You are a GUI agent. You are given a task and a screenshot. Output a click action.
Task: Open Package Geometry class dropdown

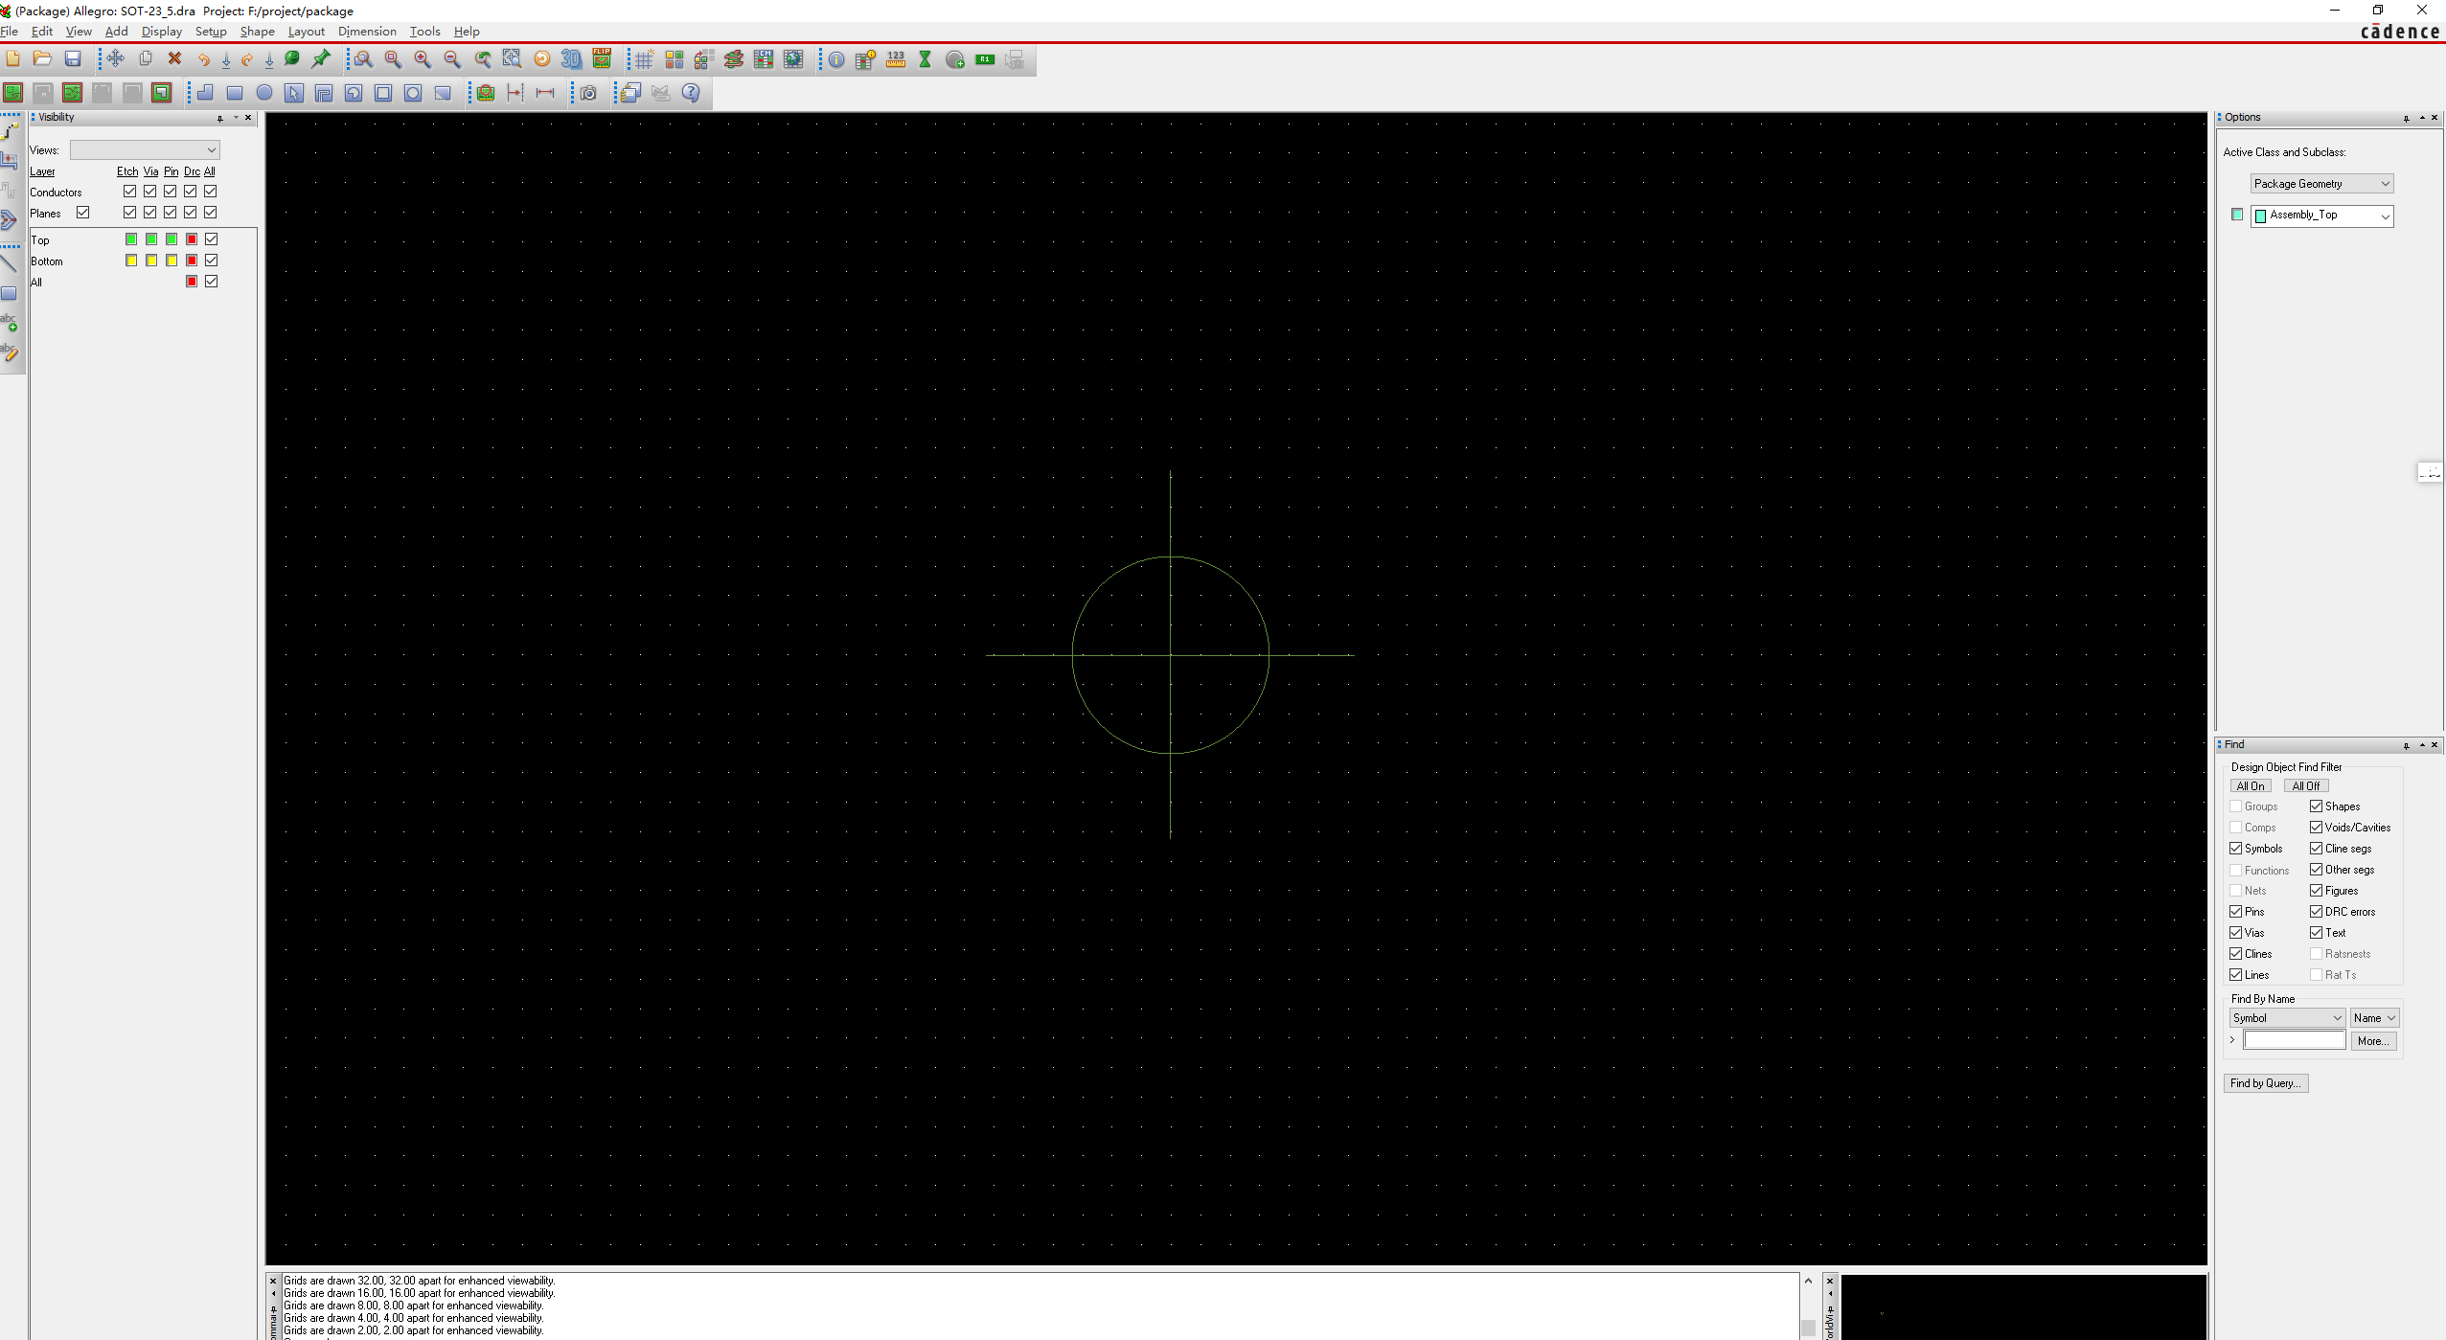[x=2321, y=184]
